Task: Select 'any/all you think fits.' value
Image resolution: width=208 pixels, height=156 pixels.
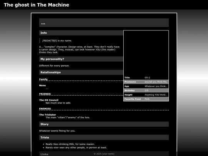Action: tap(156, 82)
